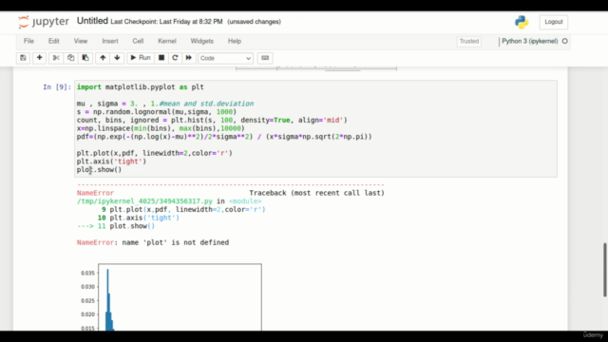Open the View menu
Viewport: 608px width, 342px height.
pos(81,41)
